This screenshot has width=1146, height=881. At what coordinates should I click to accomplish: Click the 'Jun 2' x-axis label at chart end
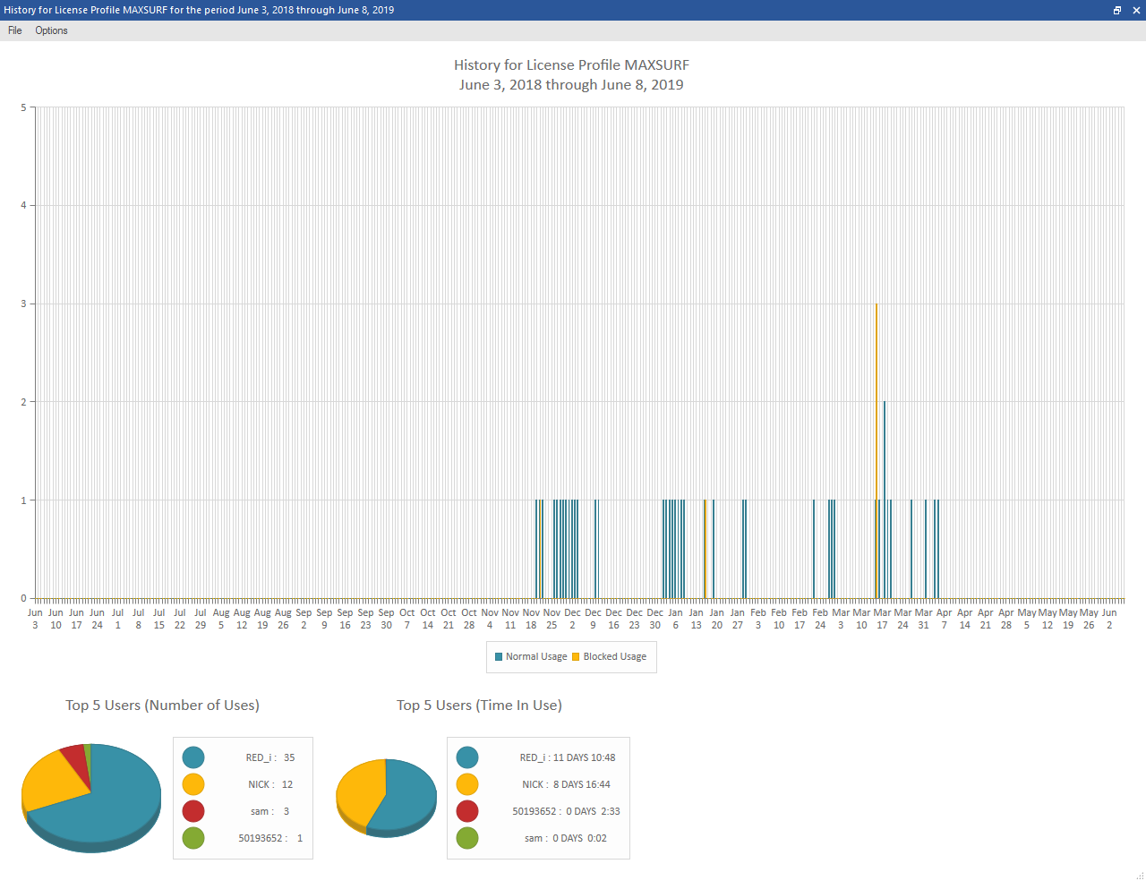[x=1109, y=619]
